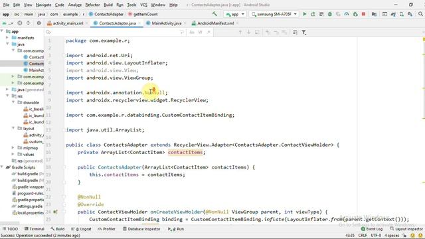This screenshot has width=425, height=239.
Task: Switch to MainActivity.java tab
Action: [x=166, y=23]
